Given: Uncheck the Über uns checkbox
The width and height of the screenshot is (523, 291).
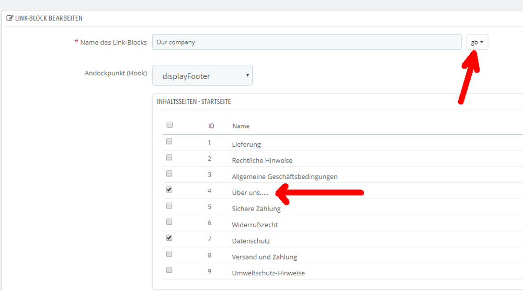Looking at the screenshot, I should tap(169, 189).
